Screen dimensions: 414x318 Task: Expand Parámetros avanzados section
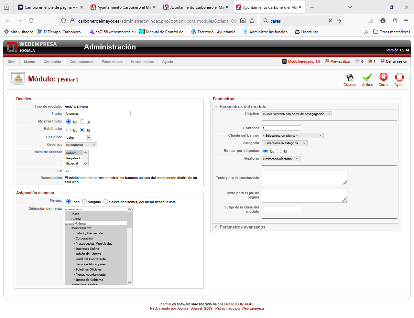[x=242, y=227]
